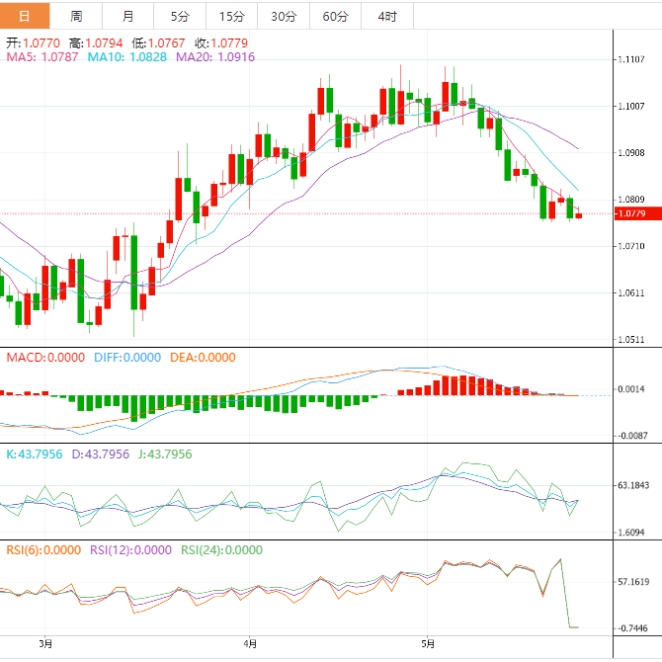Open the 60分 timeframe tab
Viewport: 662px width, 662px height.
335,16
